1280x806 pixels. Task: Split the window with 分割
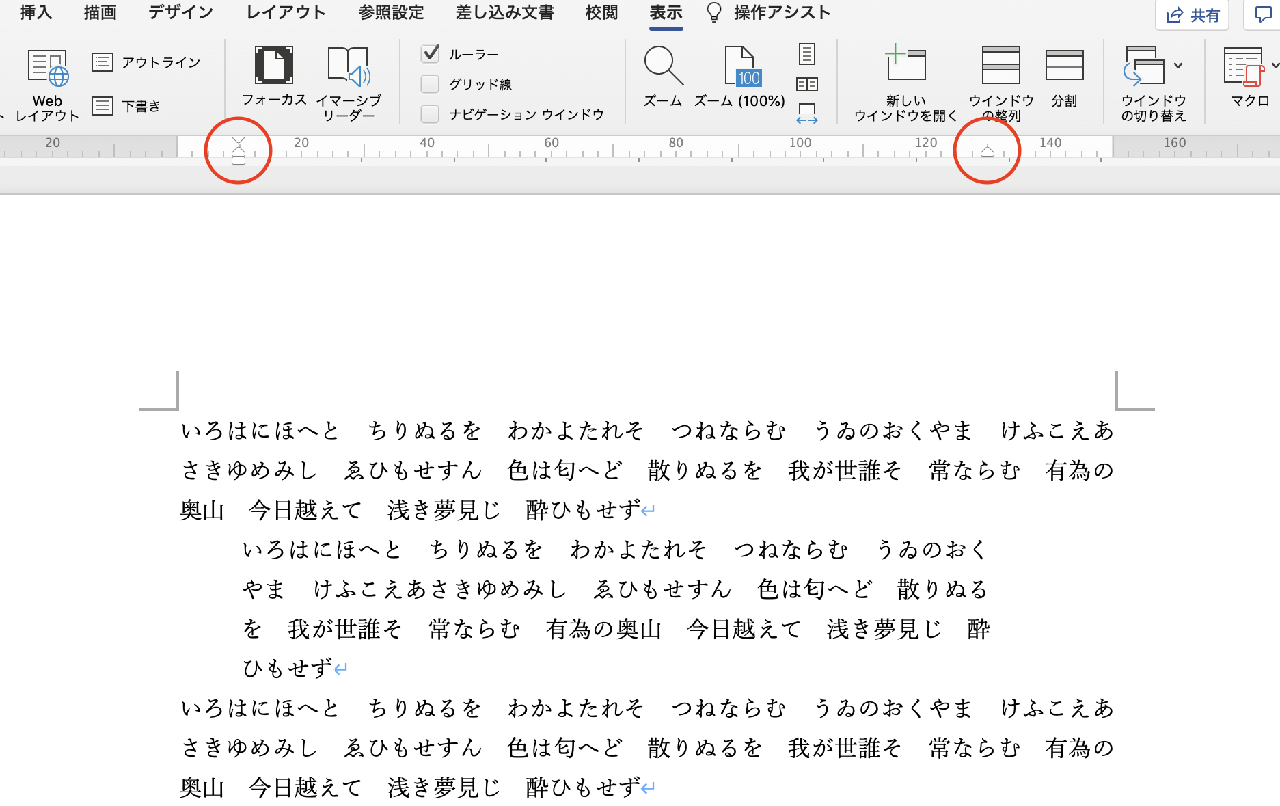1064,75
